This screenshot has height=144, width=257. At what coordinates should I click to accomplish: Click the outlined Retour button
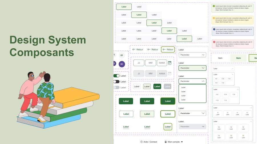tap(168, 50)
